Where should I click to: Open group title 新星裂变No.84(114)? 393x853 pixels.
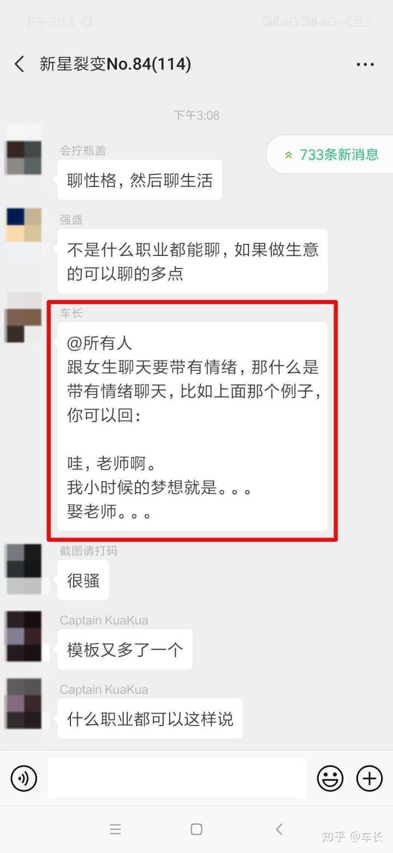115,64
